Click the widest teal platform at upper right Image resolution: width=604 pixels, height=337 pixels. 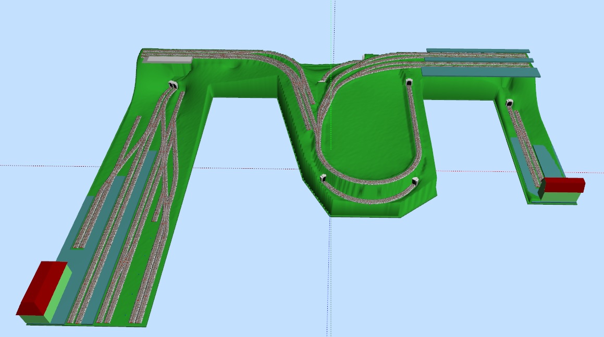point(479,72)
